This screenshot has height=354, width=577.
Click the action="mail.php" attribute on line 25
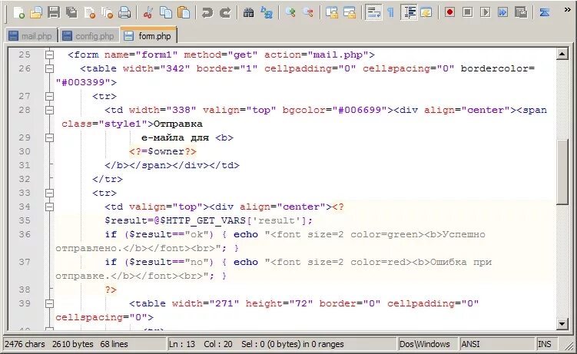pos(316,55)
